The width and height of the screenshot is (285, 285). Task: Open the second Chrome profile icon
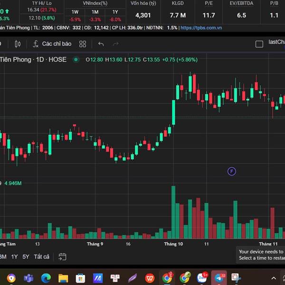coord(185,277)
